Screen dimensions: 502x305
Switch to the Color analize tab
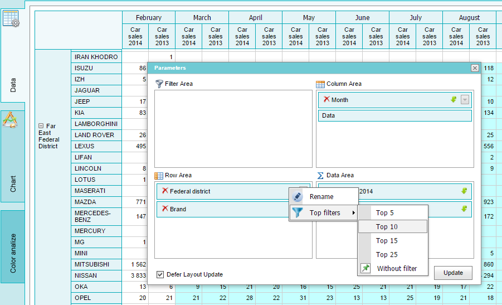(13, 246)
